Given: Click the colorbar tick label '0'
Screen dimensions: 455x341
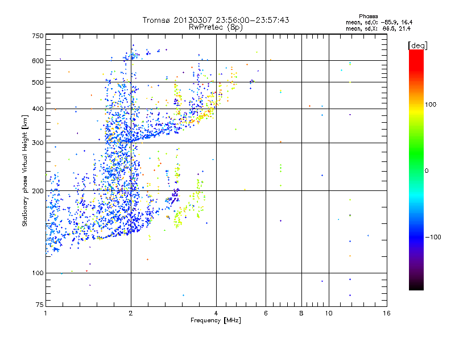Looking at the screenshot, I should click(x=427, y=171).
